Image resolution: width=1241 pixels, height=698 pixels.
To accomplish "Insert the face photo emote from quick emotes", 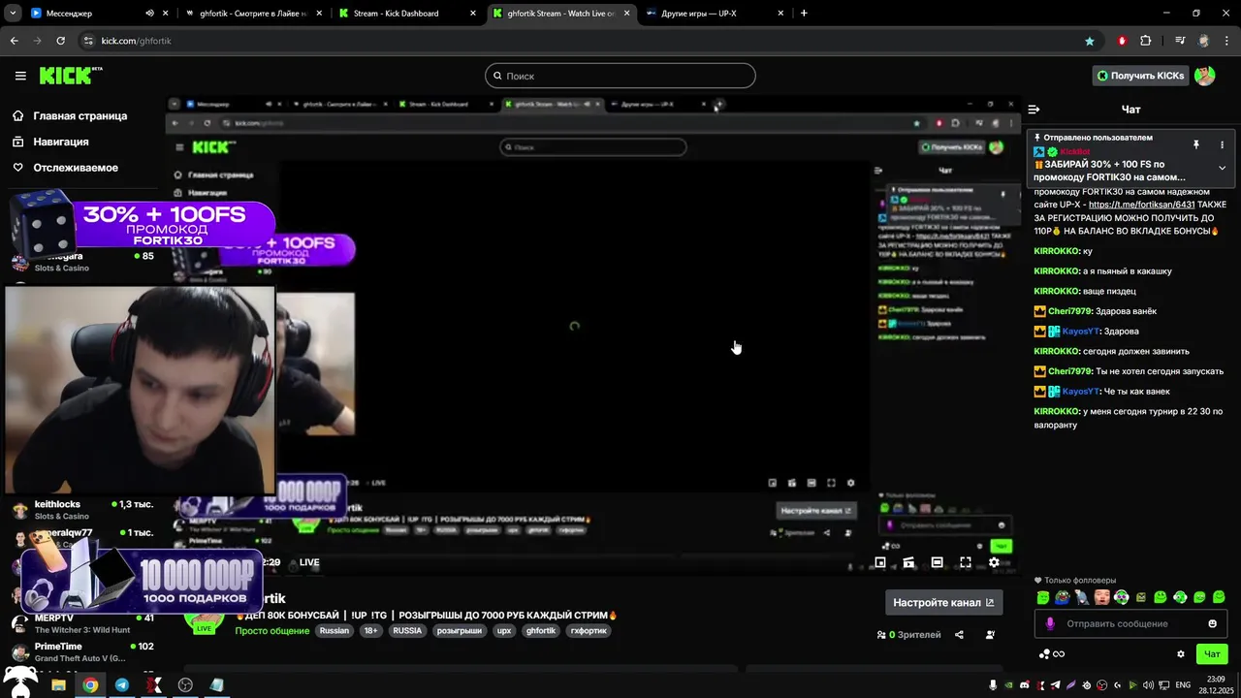I will click(x=1102, y=597).
